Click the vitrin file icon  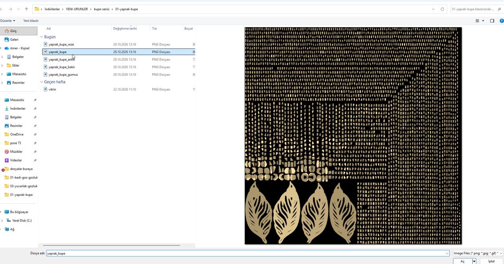tap(45, 89)
